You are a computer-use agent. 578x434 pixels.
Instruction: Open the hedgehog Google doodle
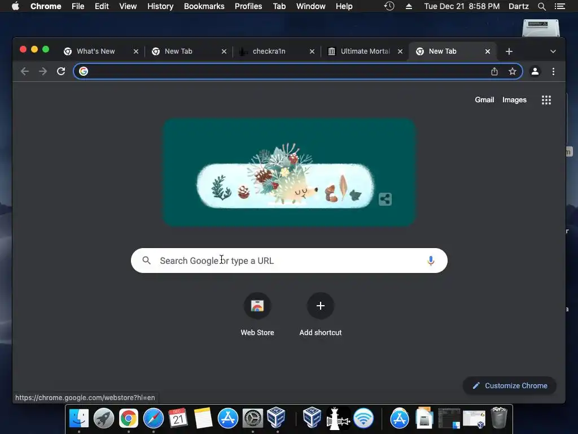tap(290, 172)
